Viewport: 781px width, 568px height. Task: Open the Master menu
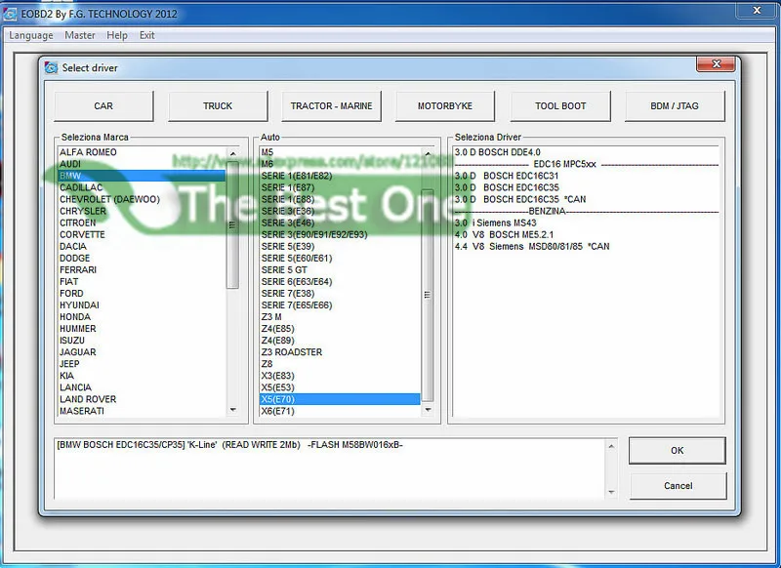click(x=80, y=35)
